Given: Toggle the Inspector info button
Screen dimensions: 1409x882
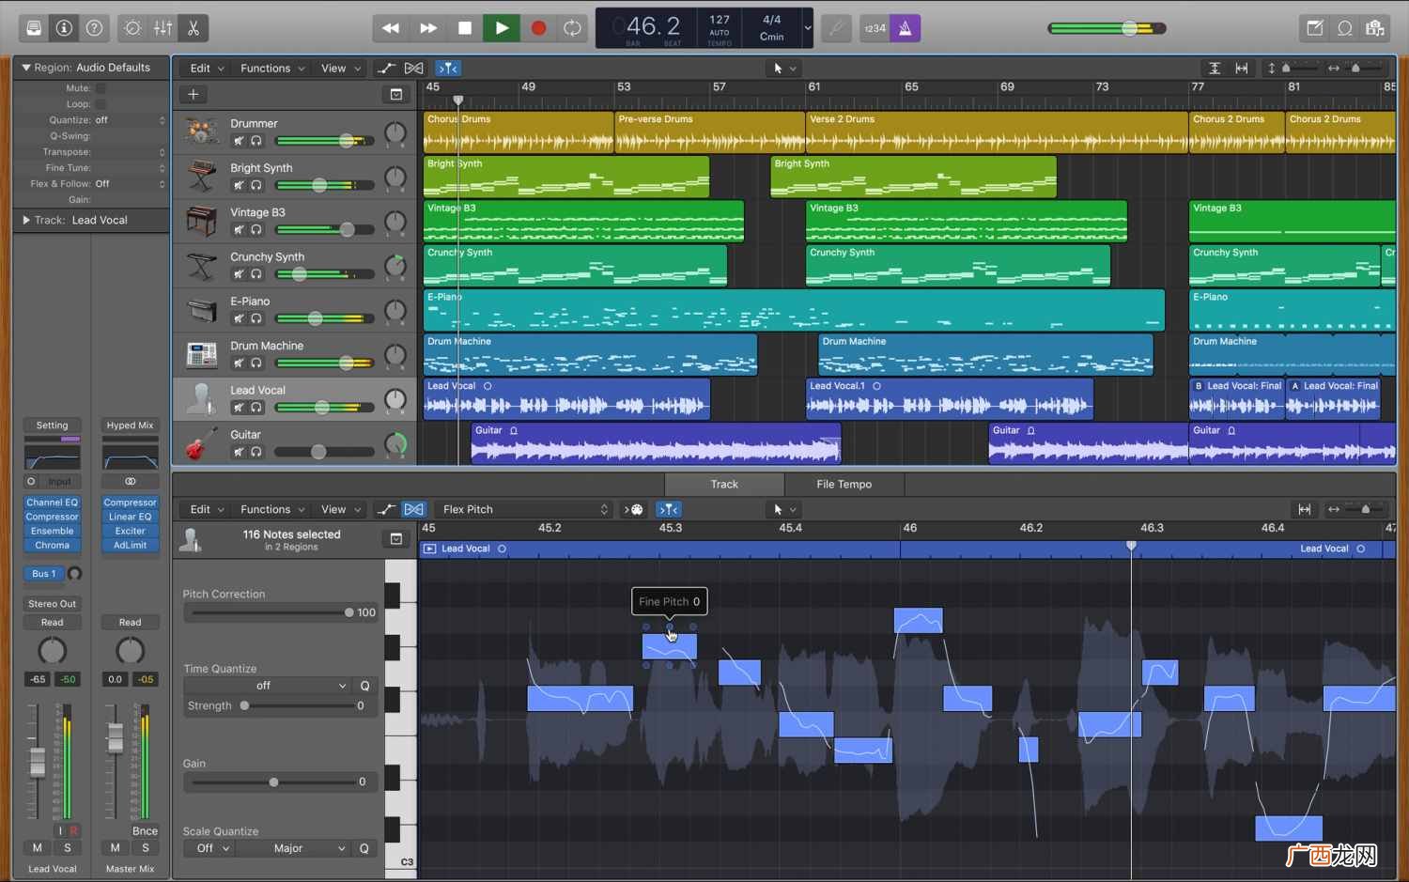Looking at the screenshot, I should pos(64,28).
